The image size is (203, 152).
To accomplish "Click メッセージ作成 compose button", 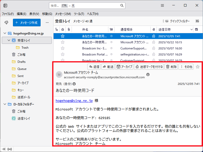I will tap(27, 23).
